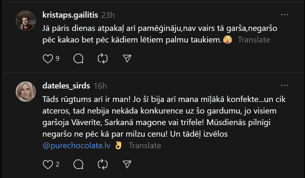Like the dateles_sirds comment
Viewport: 305px width, 178px height.
click(x=48, y=164)
